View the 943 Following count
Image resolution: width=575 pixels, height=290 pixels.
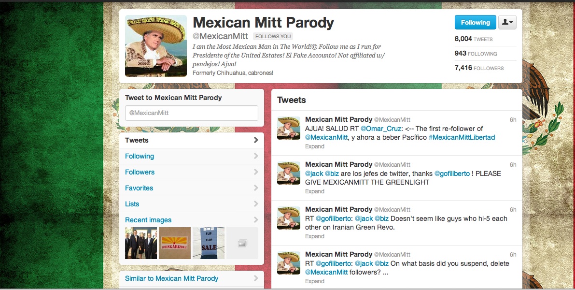point(476,54)
